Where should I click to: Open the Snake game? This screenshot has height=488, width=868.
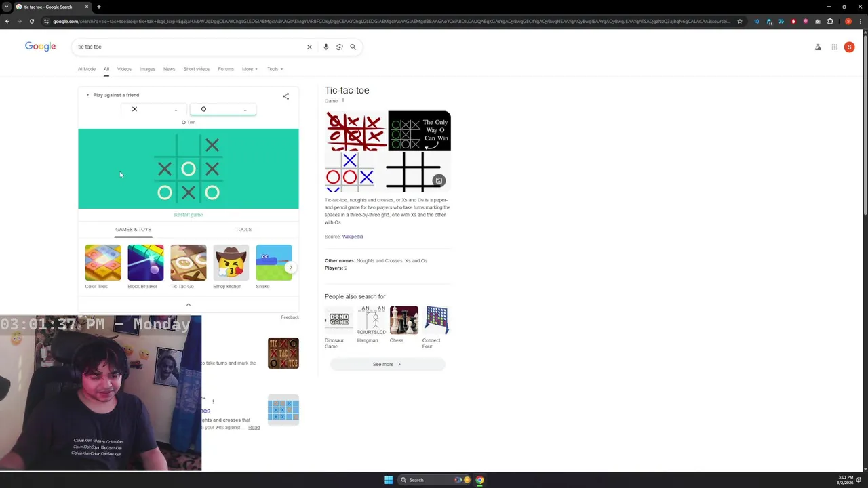click(273, 267)
